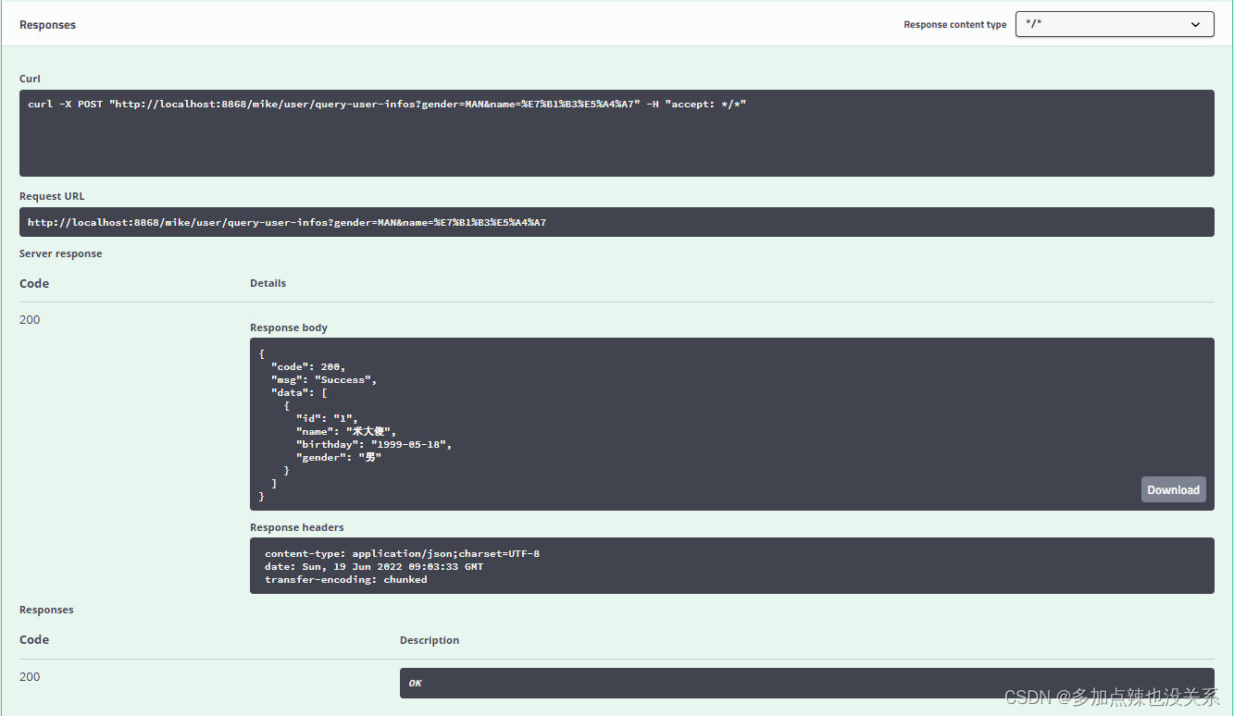Click the 200 code beside the OK description

(30, 677)
